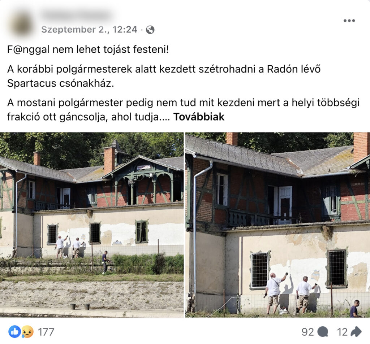Click the paragraph mentioning Spartacus csónakház
Screen dimensions: 370x344
[164, 76]
